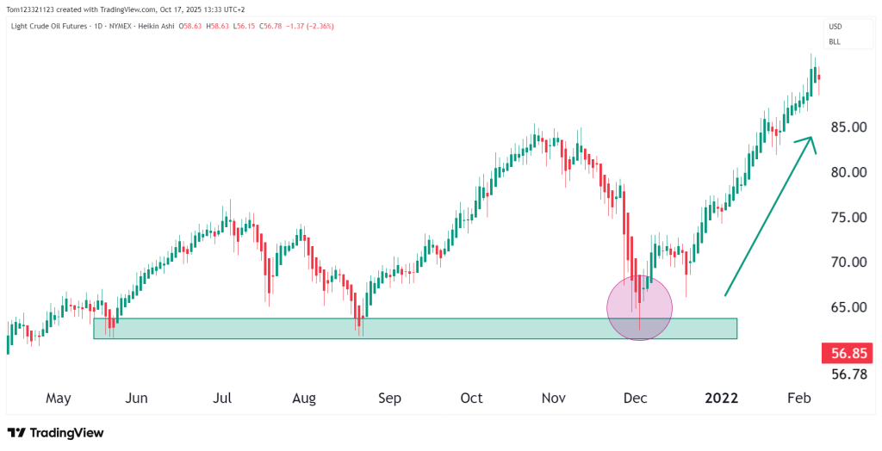Click the 56.78 close price label

coord(847,373)
